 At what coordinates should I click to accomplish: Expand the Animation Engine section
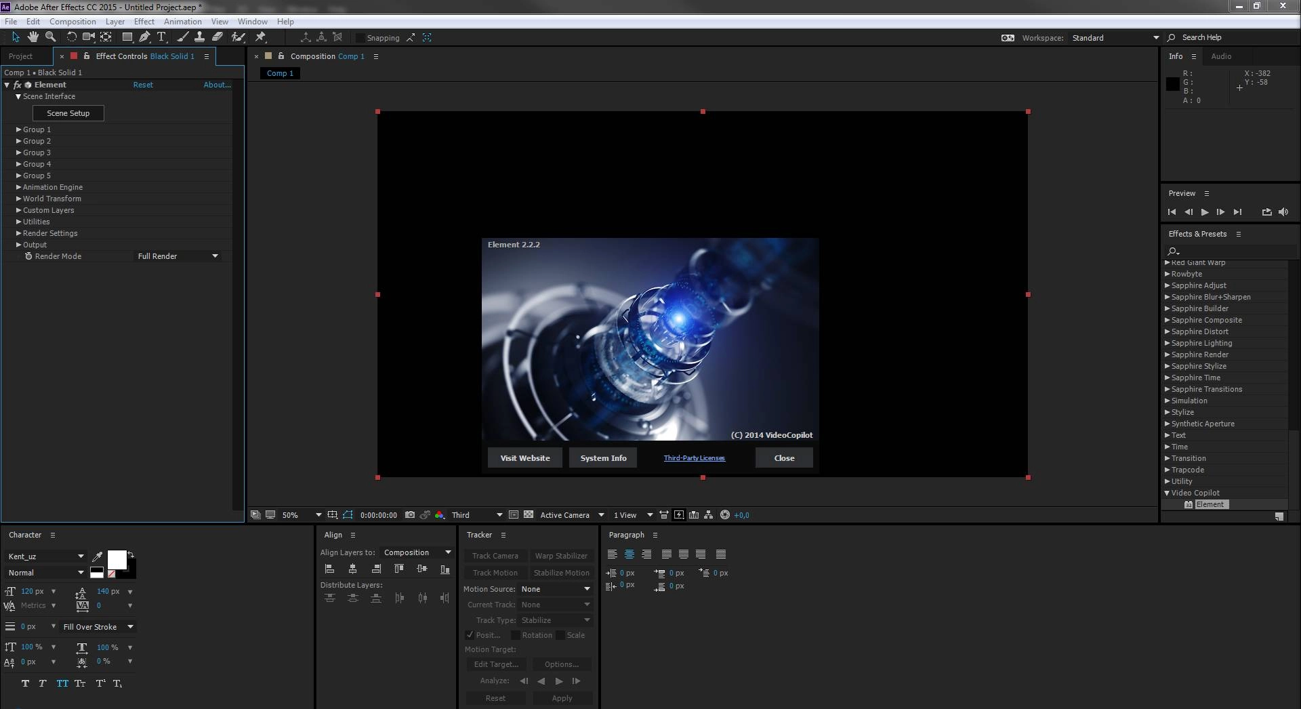tap(19, 187)
